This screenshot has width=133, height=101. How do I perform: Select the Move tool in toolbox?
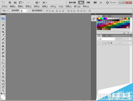point(3,19)
